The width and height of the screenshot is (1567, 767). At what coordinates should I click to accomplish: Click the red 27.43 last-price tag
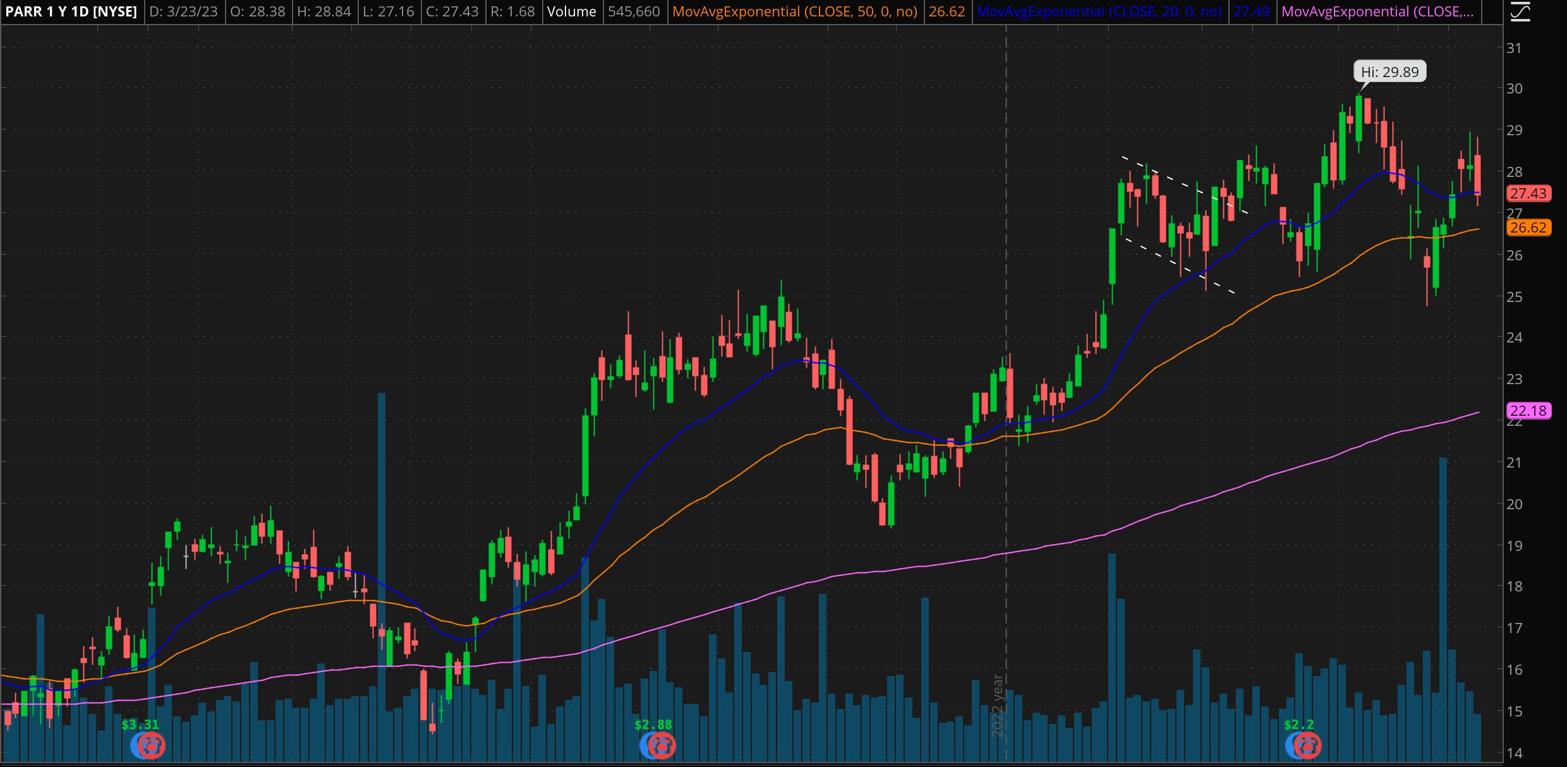pos(1528,193)
